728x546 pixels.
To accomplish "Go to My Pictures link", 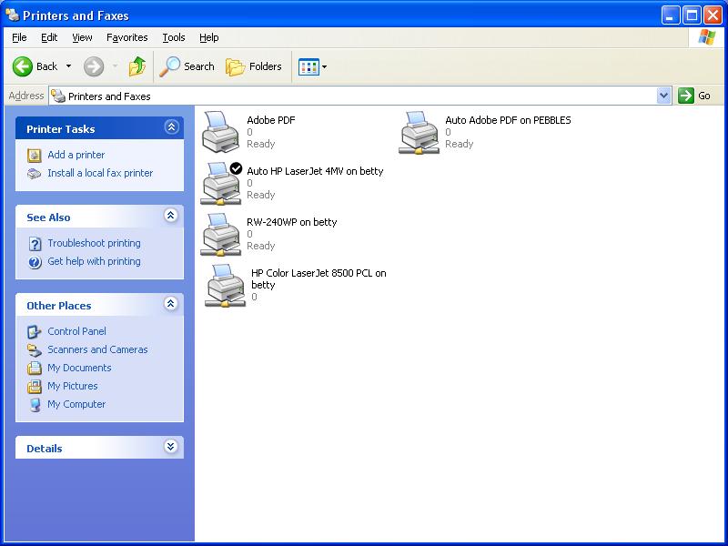I will [x=73, y=386].
